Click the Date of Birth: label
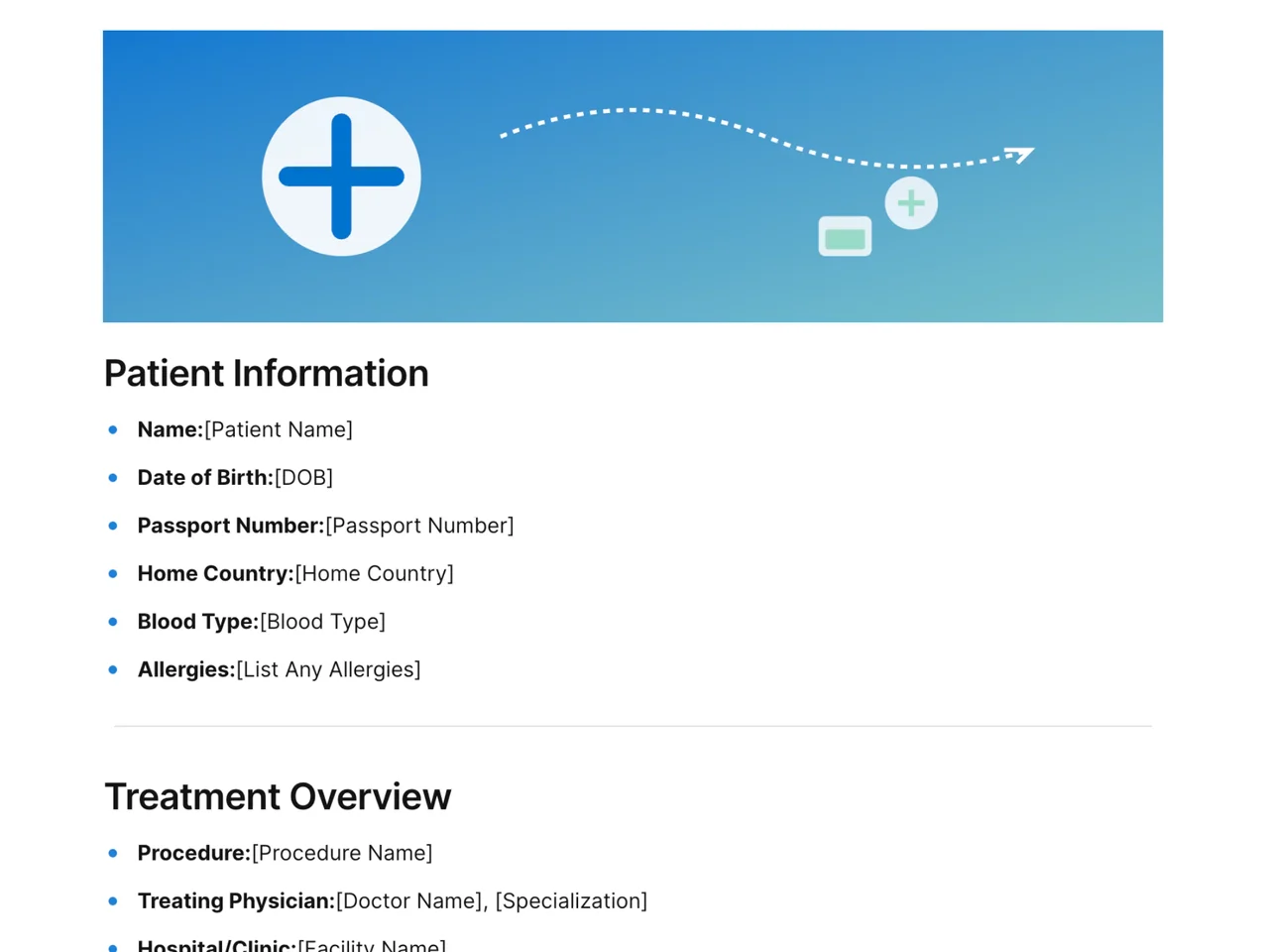This screenshot has height=952, width=1269. tap(205, 477)
